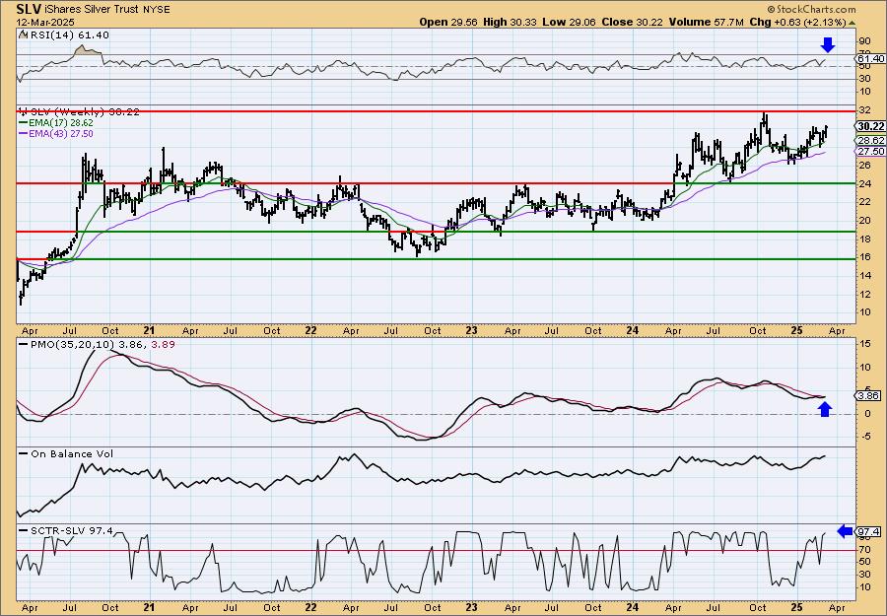Click the EMA(17) 28.62 legend entry
Screen dimensions: 887x616
coord(62,123)
